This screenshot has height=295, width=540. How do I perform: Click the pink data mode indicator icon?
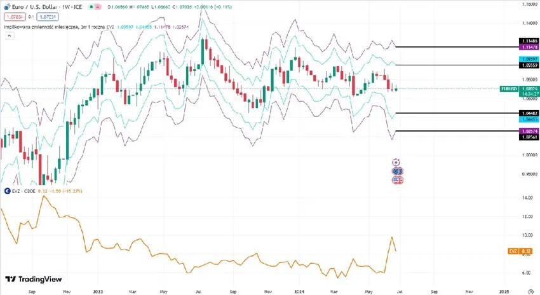(x=98, y=7)
